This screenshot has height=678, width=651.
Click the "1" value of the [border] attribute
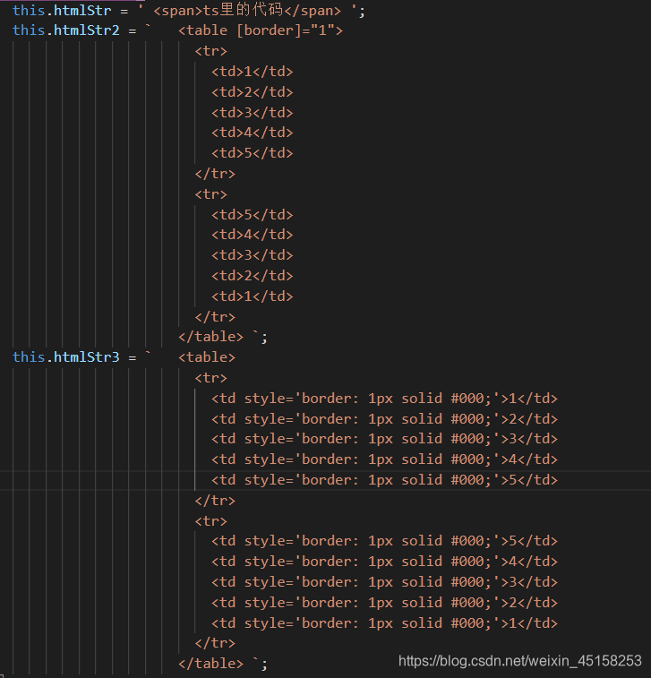coord(322,30)
